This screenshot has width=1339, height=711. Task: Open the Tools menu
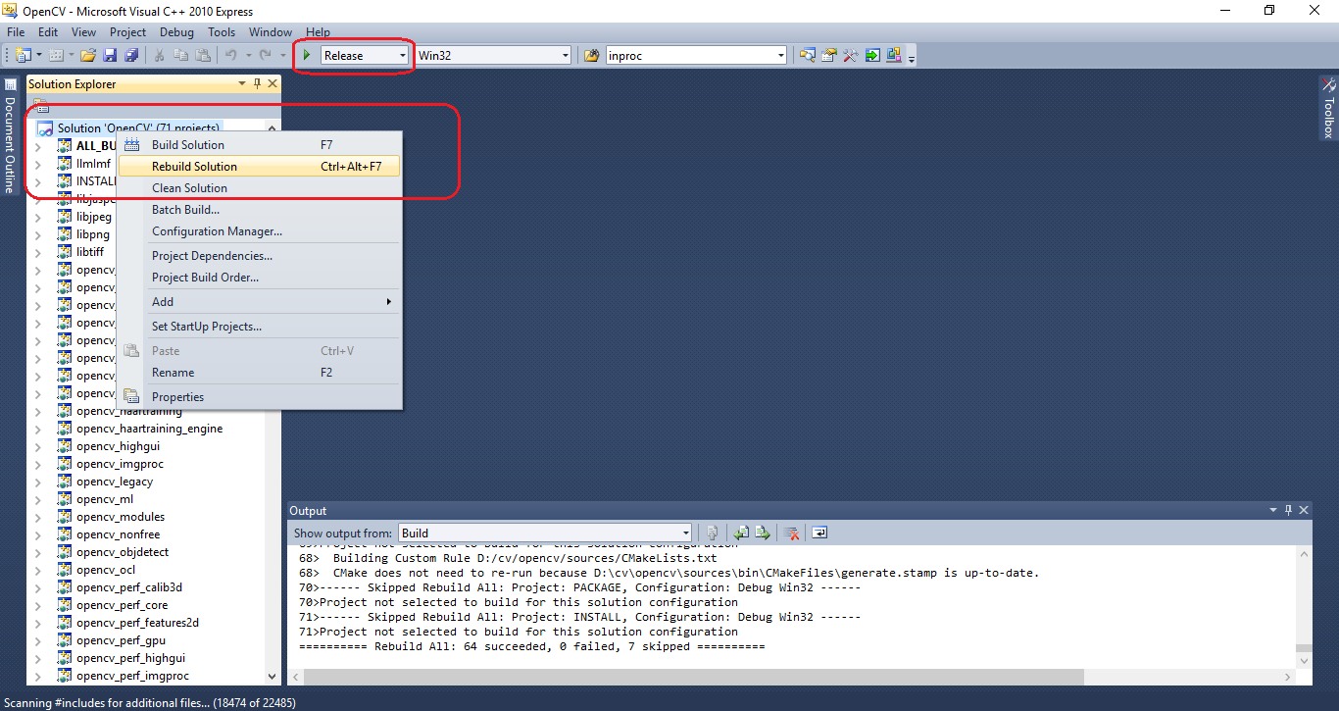(x=222, y=32)
